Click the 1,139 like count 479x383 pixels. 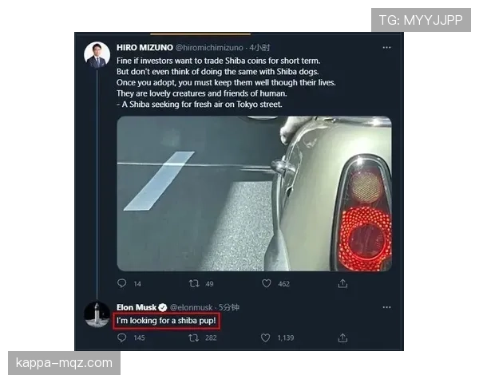[286, 338]
